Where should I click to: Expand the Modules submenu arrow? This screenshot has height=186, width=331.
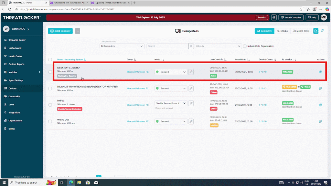(39, 72)
